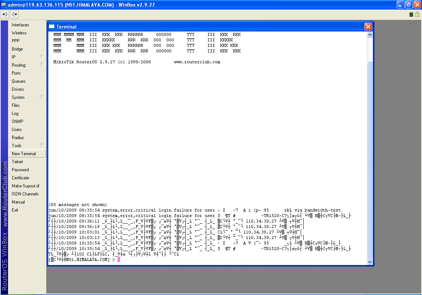Open the Files menu
Image resolution: width=422 pixels, height=295 pixels.
27,105
